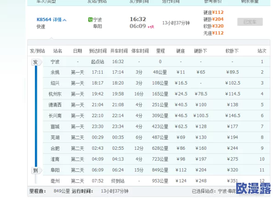The height and width of the screenshot is (198, 273).
Task: Click the greyed 已发车 button
Action: [x=250, y=22]
